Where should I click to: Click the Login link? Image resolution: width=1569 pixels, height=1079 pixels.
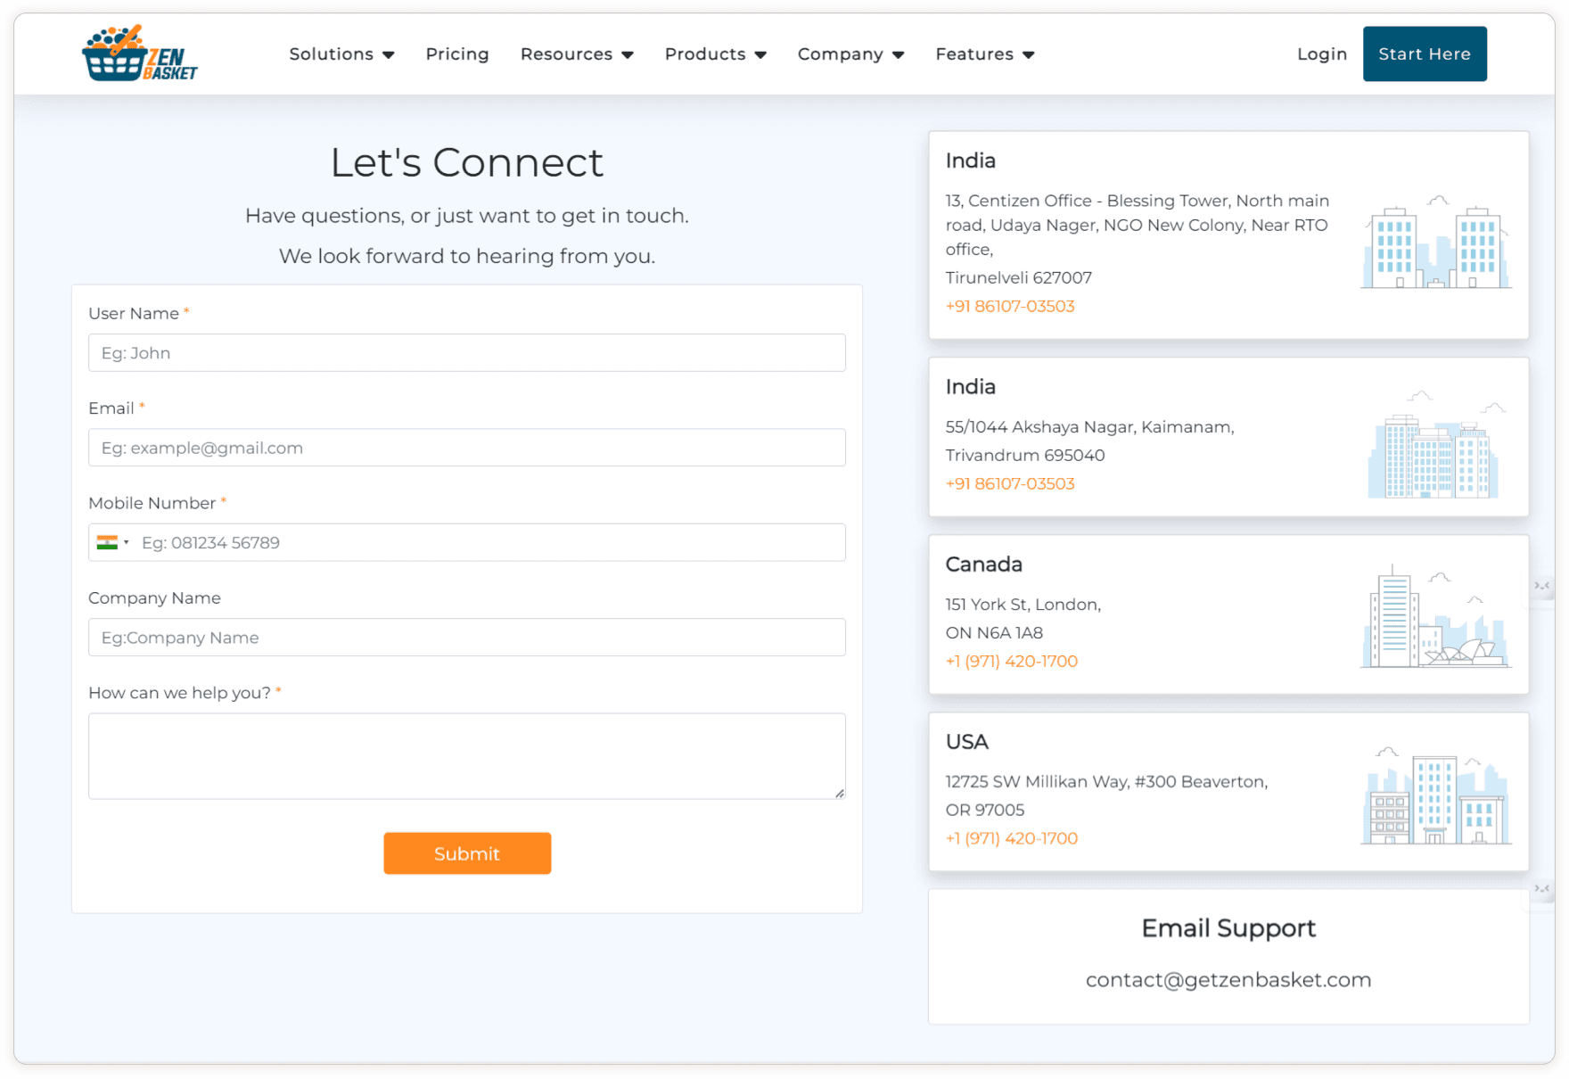(x=1321, y=54)
